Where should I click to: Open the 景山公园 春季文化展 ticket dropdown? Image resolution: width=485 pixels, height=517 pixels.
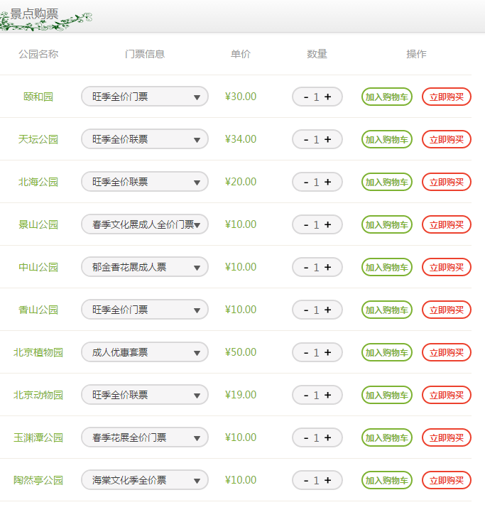[145, 224]
